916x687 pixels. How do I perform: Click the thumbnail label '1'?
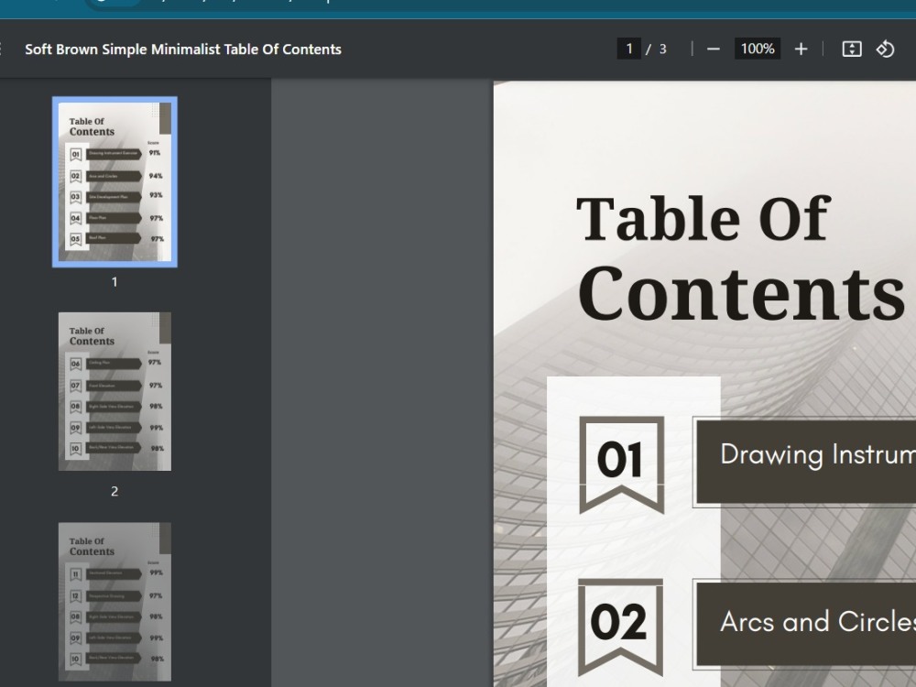coord(114,281)
